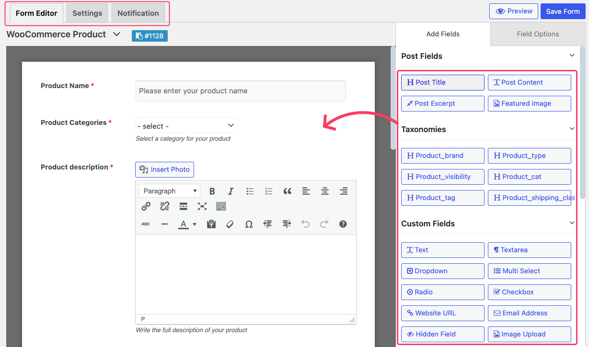This screenshot has height=347, width=589.
Task: Increase indent of paragraph
Action: [287, 224]
